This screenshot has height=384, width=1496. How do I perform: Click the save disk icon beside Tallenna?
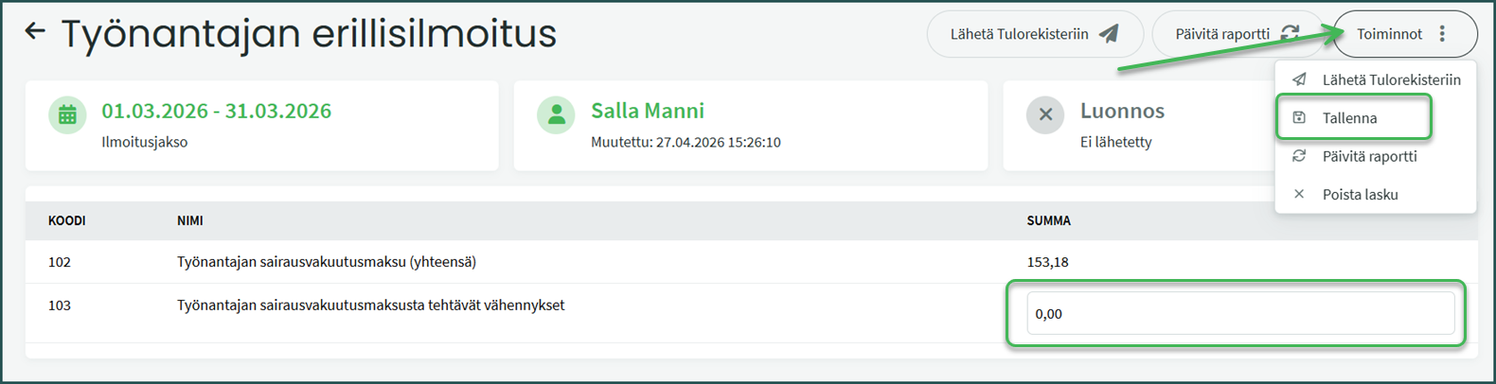tap(1299, 118)
